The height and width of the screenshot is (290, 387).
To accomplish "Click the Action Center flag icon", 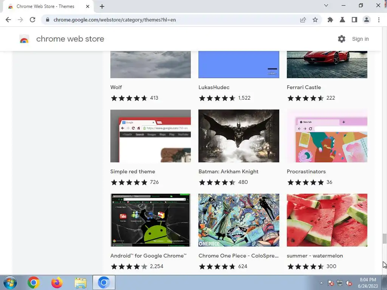I will point(331,283).
